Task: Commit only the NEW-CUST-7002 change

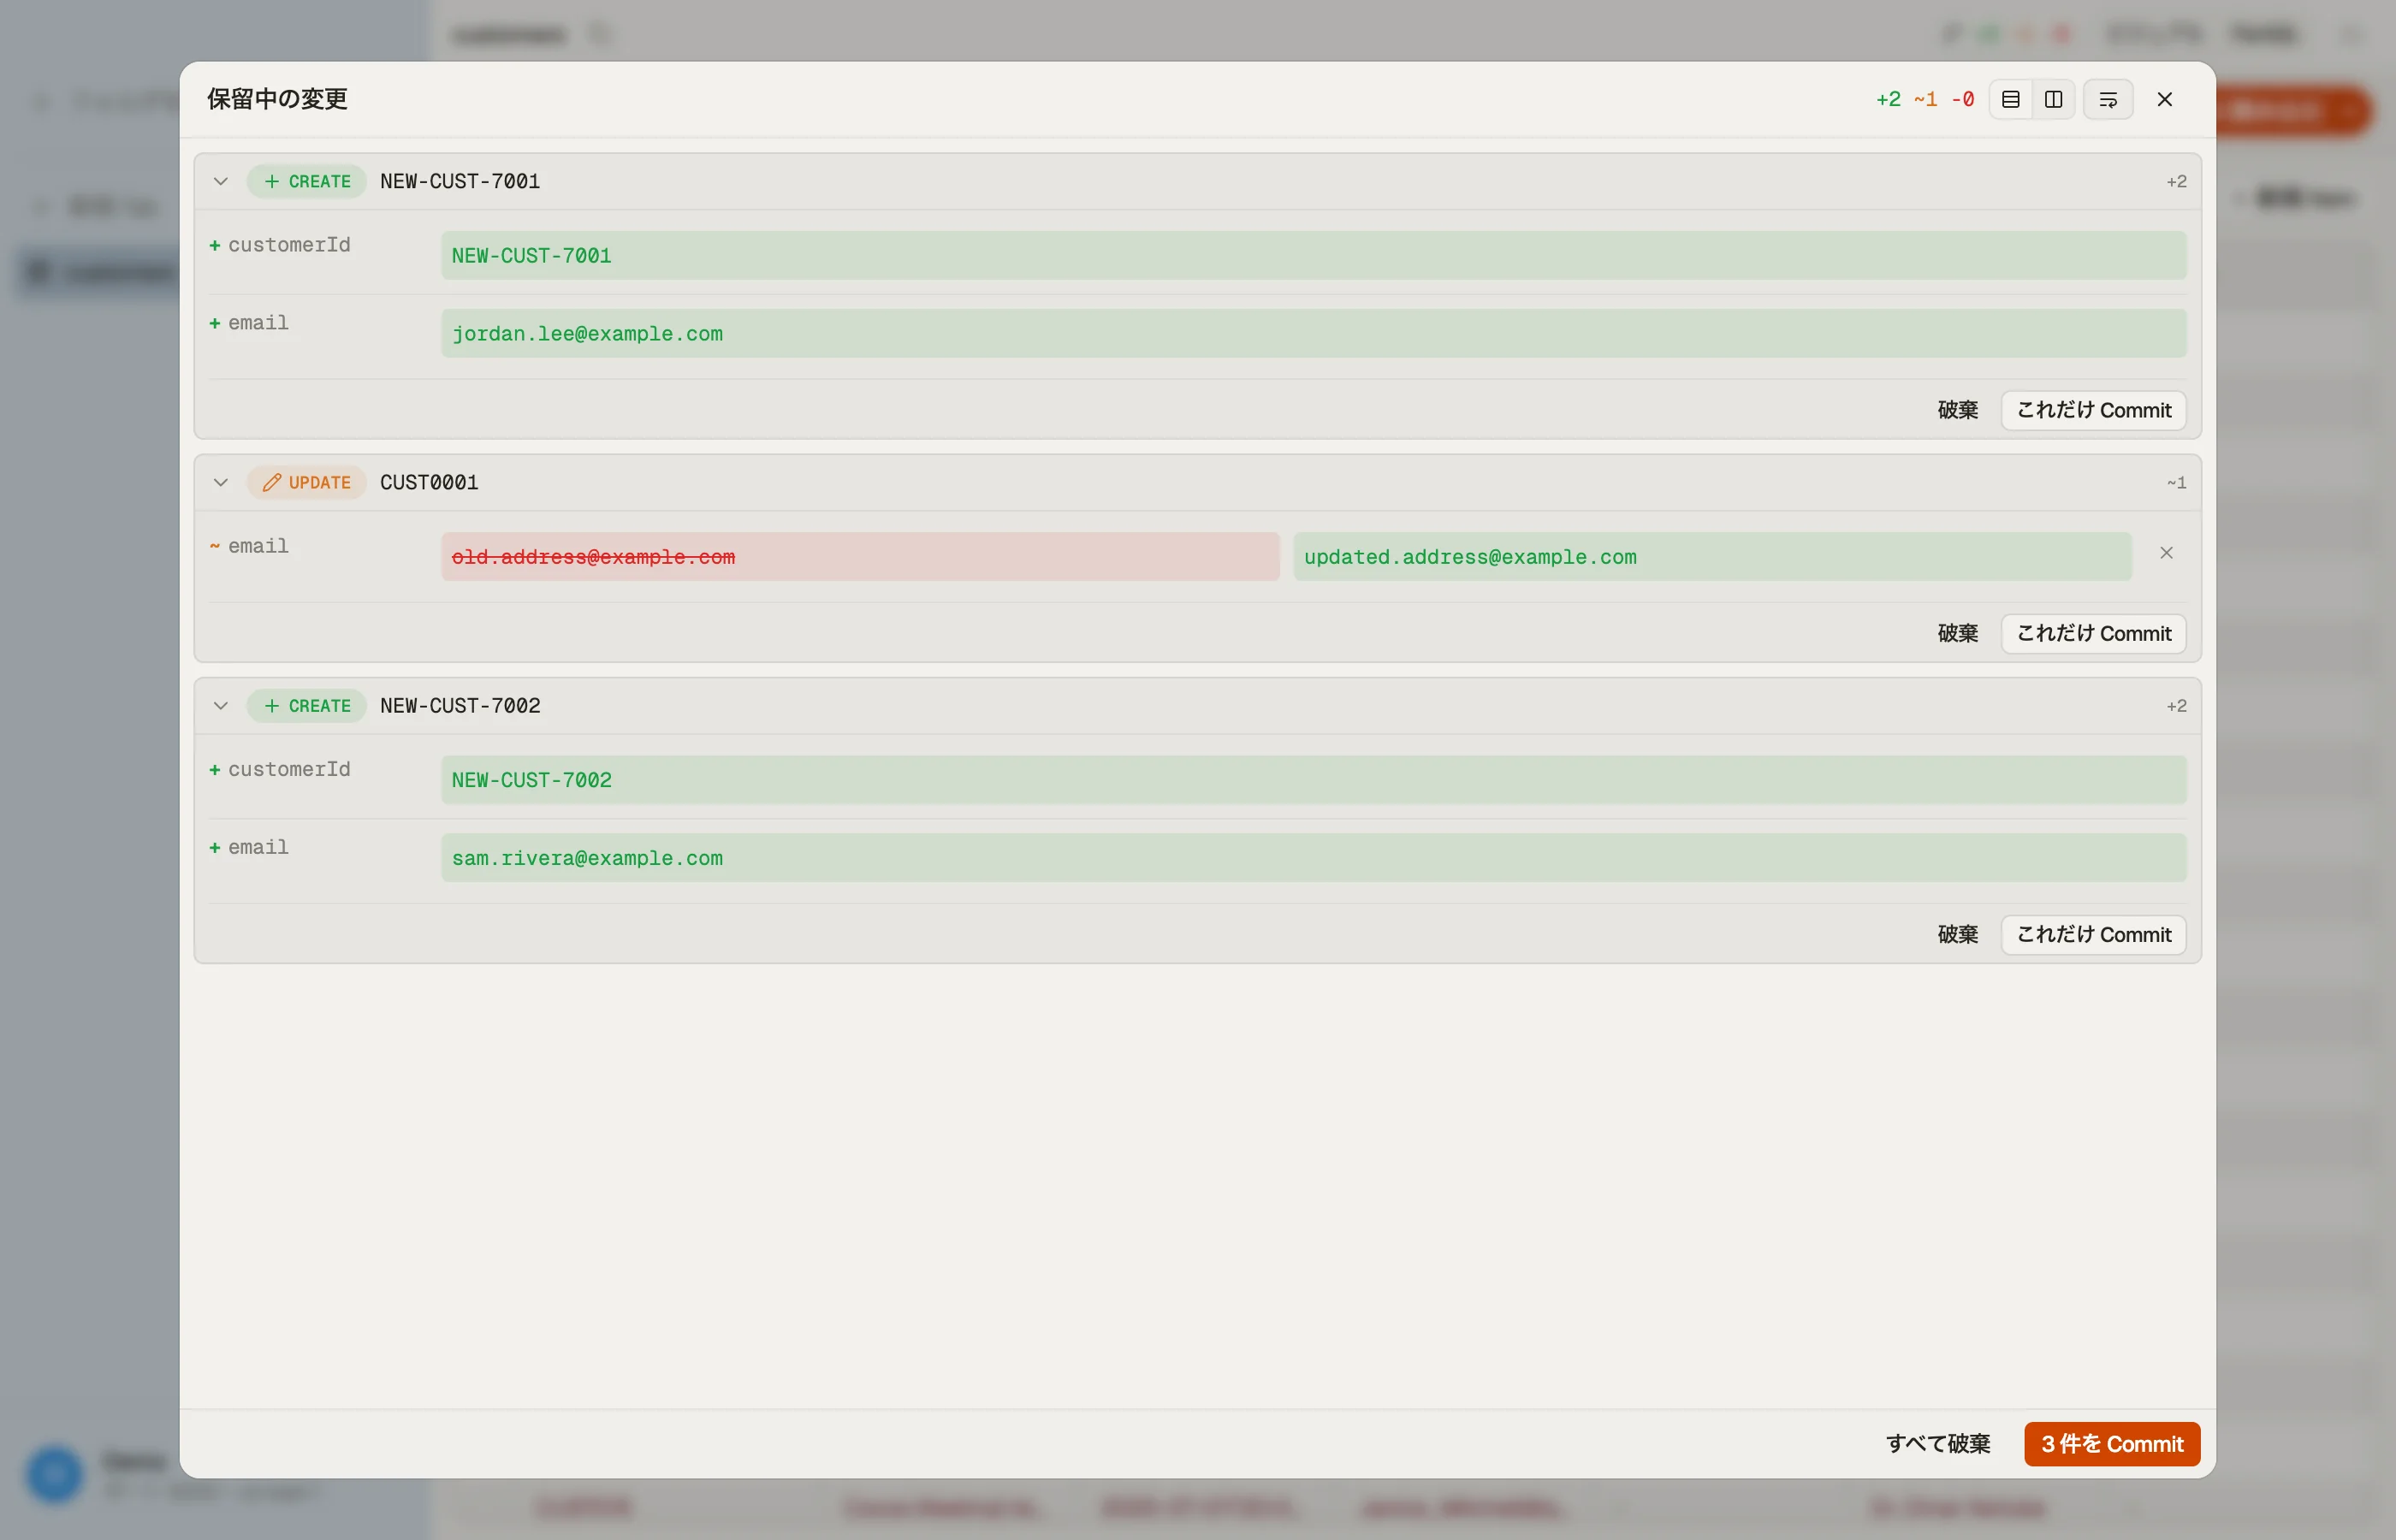Action: 2093,934
